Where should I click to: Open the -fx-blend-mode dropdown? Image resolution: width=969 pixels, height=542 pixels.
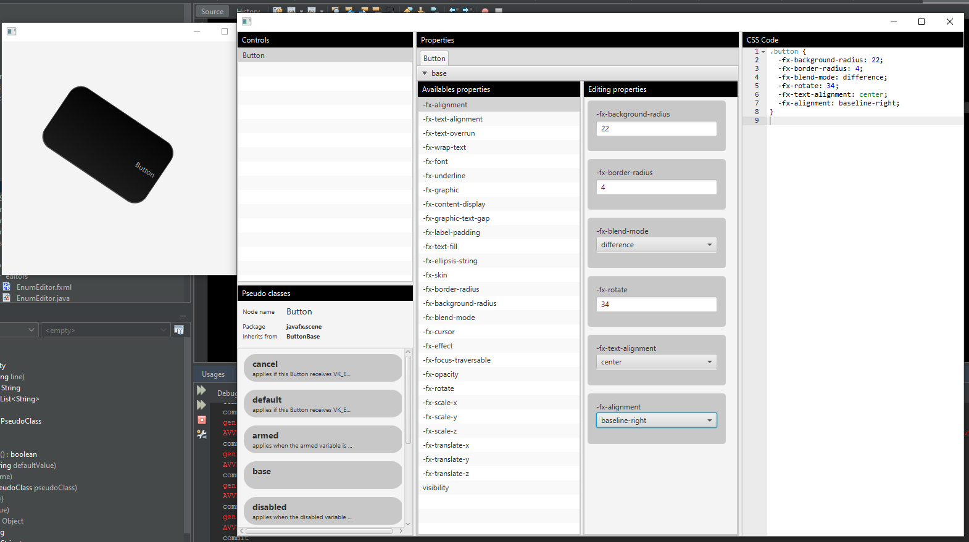(x=657, y=245)
